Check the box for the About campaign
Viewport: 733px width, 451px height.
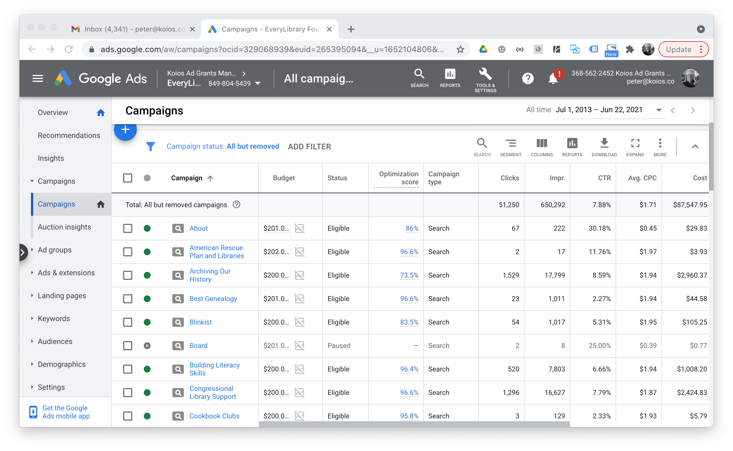pyautogui.click(x=128, y=228)
